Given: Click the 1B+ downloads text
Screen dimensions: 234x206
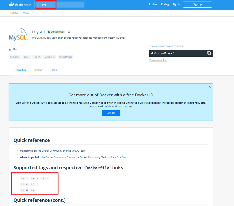Looking at the screenshot, I should tap(15, 49).
